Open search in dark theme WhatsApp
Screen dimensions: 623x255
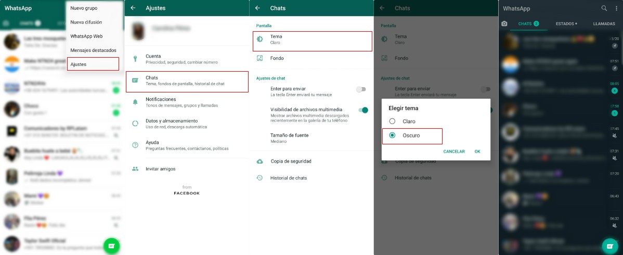[604, 8]
